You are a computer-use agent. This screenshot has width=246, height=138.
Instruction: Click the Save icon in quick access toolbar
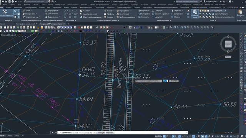click(9, 2)
